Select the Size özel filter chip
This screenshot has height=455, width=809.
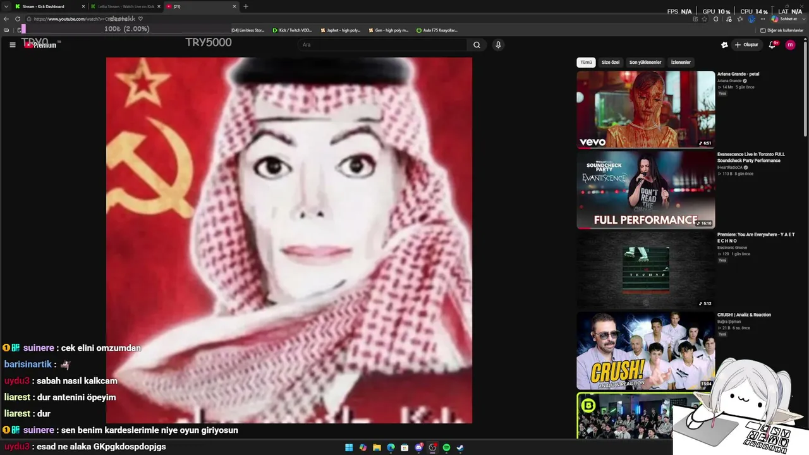coord(611,63)
